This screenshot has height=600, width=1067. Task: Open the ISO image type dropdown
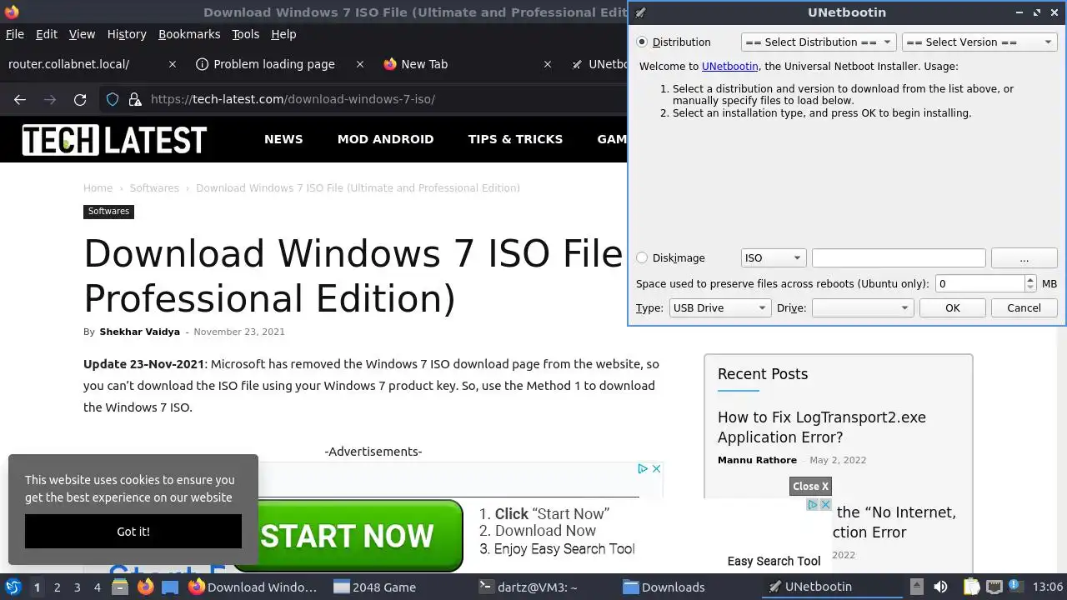point(774,258)
